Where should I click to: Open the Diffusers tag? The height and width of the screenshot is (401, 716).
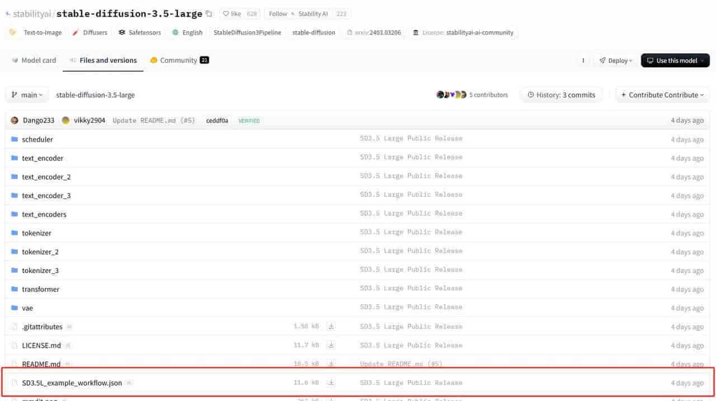point(89,32)
